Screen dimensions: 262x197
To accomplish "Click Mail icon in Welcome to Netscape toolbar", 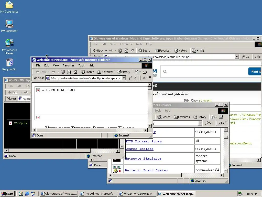I will click(x=137, y=72).
